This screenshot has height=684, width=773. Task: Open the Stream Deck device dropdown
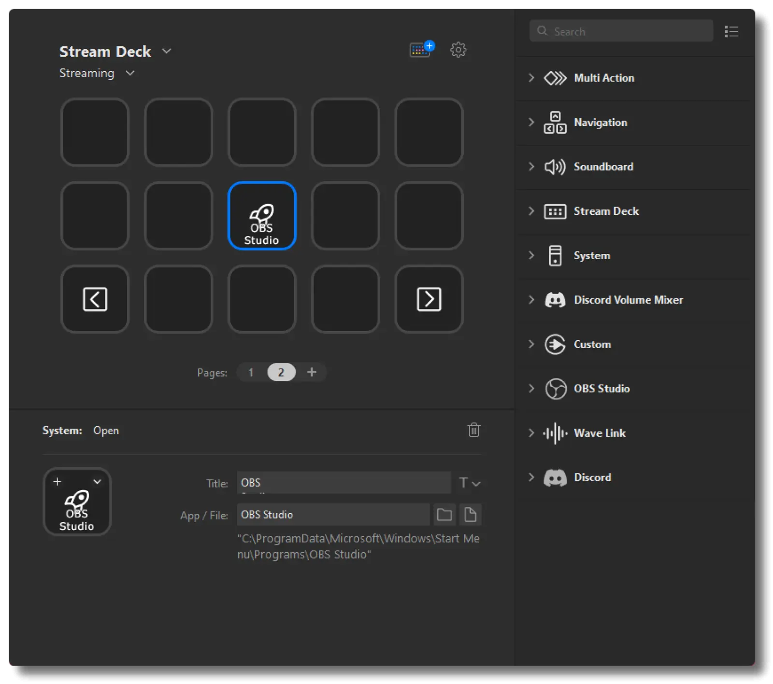point(166,51)
